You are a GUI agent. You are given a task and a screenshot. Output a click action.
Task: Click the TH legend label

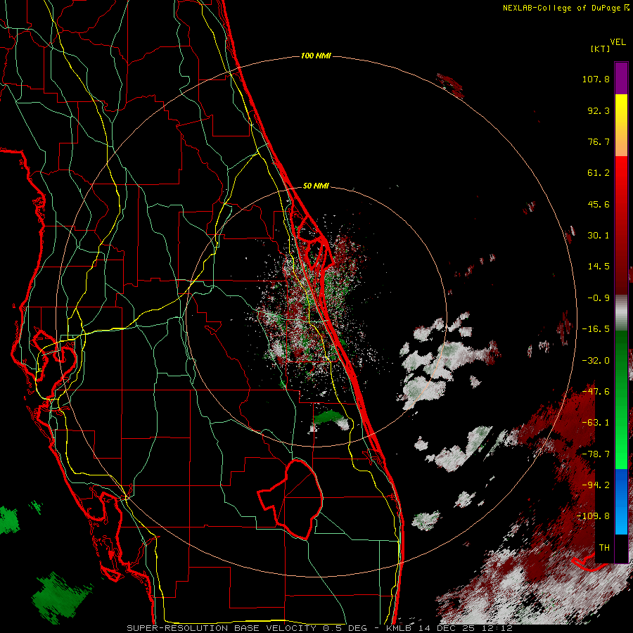point(604,548)
